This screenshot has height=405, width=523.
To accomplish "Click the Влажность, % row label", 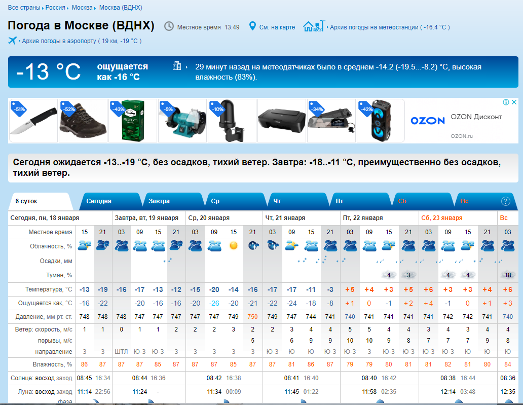I will pyautogui.click(x=52, y=364).
